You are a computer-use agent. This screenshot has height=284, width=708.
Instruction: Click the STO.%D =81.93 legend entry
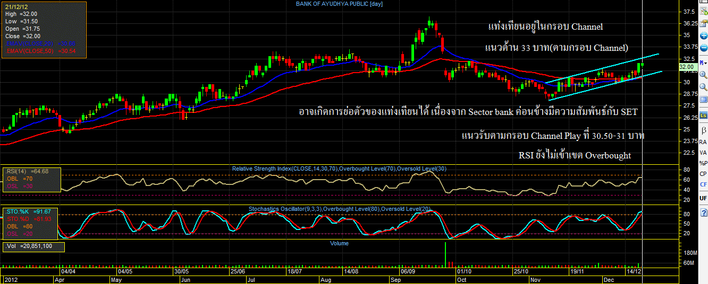pos(28,219)
